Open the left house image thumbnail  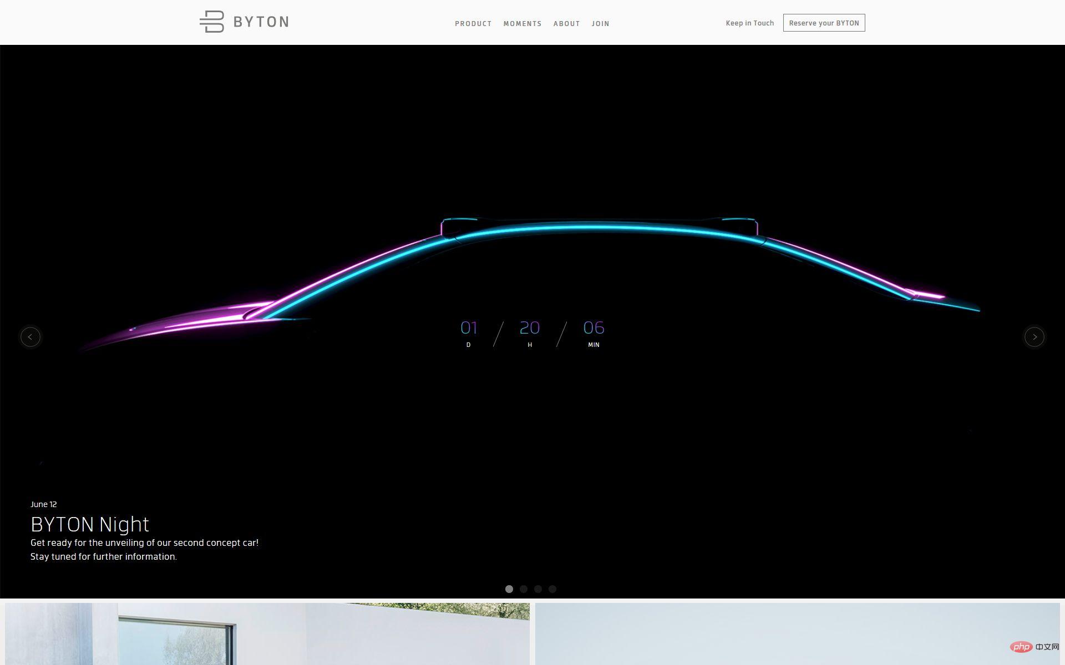[x=267, y=634]
